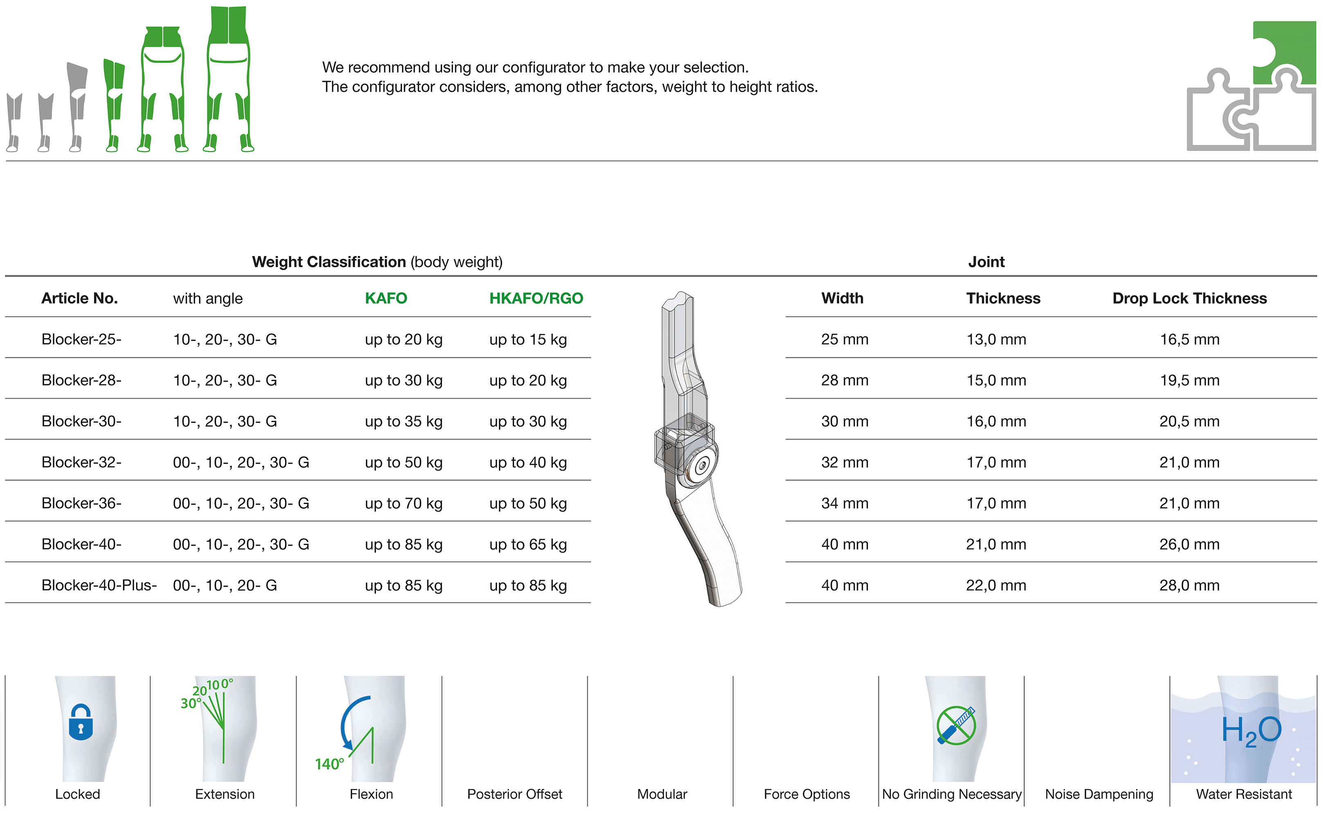Click the 'up to 15 kg' HKAFO value

[528, 339]
